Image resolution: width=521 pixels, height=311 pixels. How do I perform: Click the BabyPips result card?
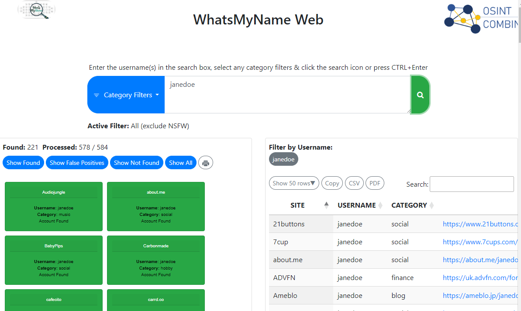coord(53,260)
